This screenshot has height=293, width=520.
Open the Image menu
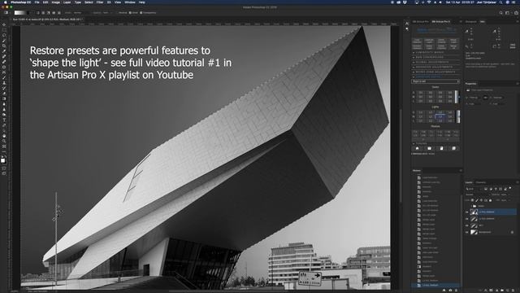[56, 2]
